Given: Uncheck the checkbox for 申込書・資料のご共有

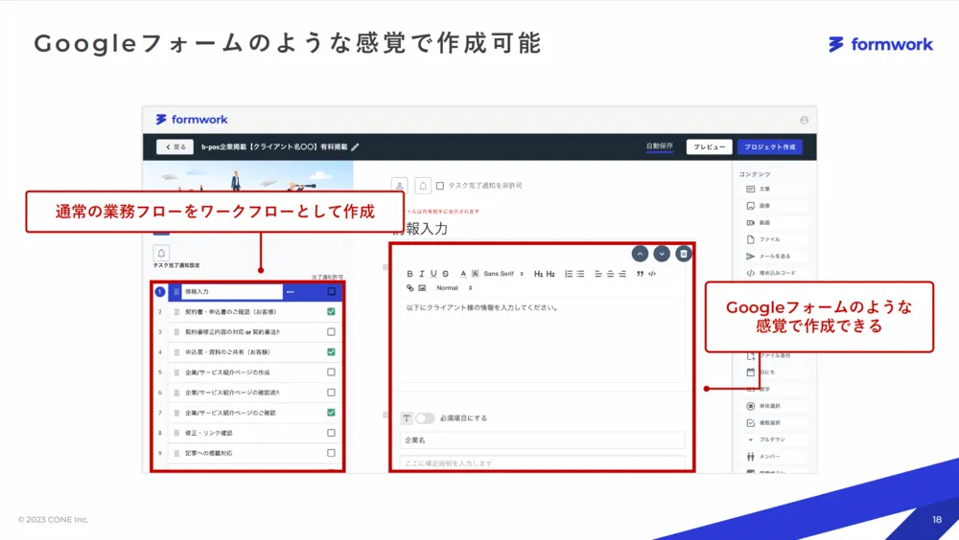Looking at the screenshot, I should pyautogui.click(x=331, y=352).
